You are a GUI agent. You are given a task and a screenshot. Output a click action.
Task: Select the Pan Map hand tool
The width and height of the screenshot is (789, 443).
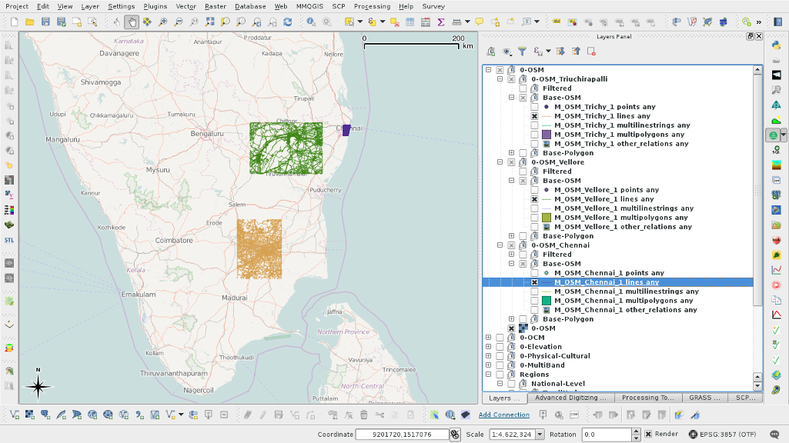(x=131, y=22)
